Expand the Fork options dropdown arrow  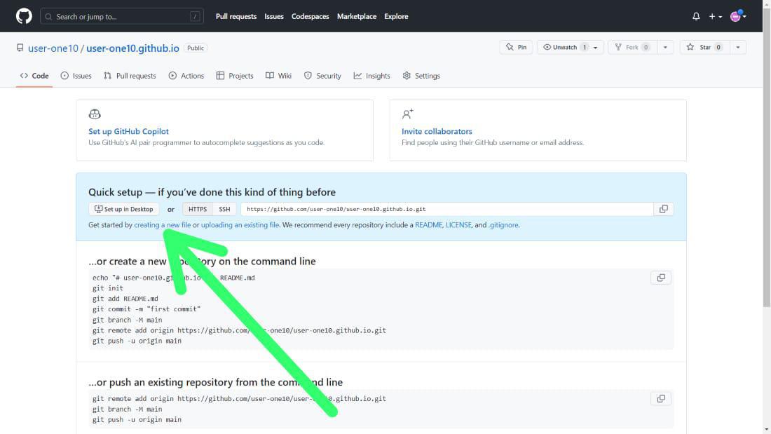(x=665, y=47)
